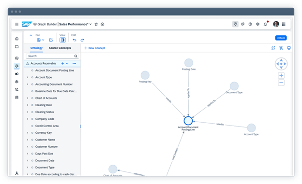The image size is (302, 184).
Task: Select the Document Type graph node
Action: click(234, 86)
